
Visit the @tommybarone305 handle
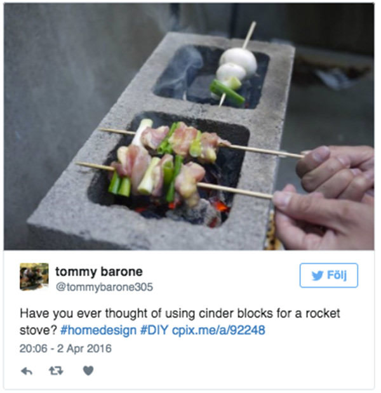[104, 287]
